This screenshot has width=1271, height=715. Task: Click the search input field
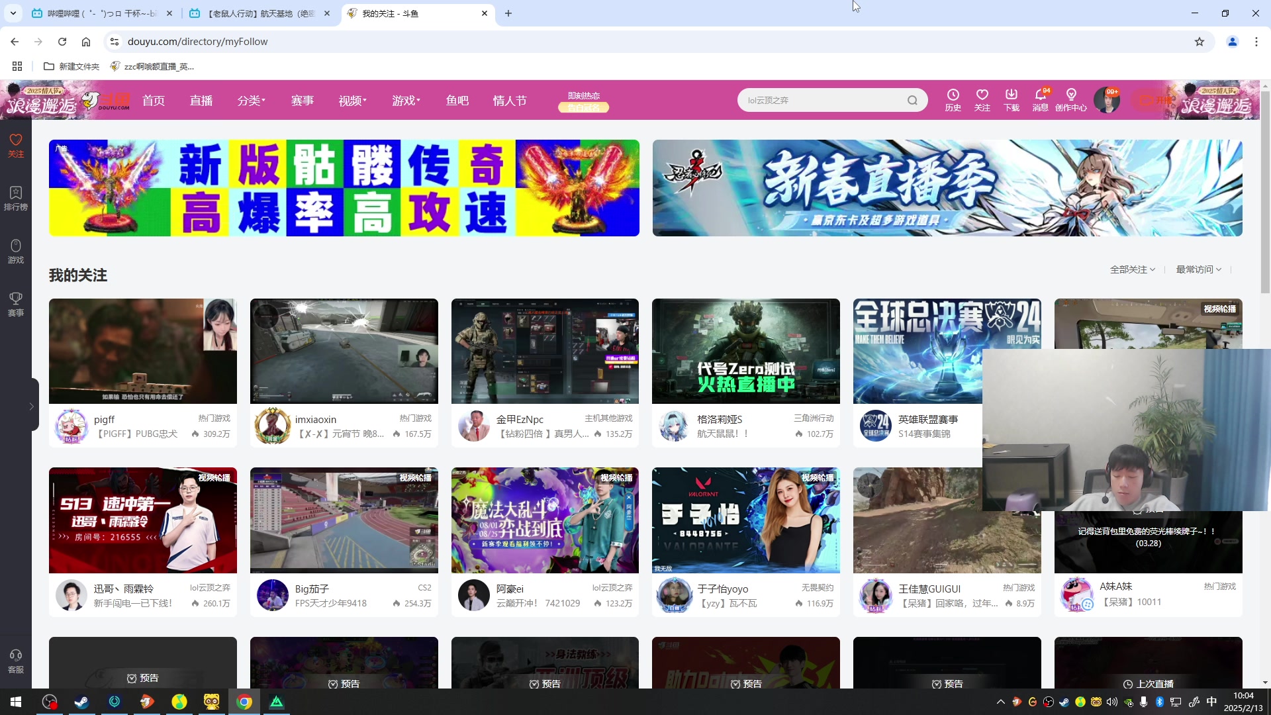[824, 101]
